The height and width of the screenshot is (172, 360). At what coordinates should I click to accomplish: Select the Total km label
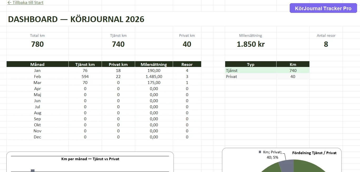coord(37,35)
